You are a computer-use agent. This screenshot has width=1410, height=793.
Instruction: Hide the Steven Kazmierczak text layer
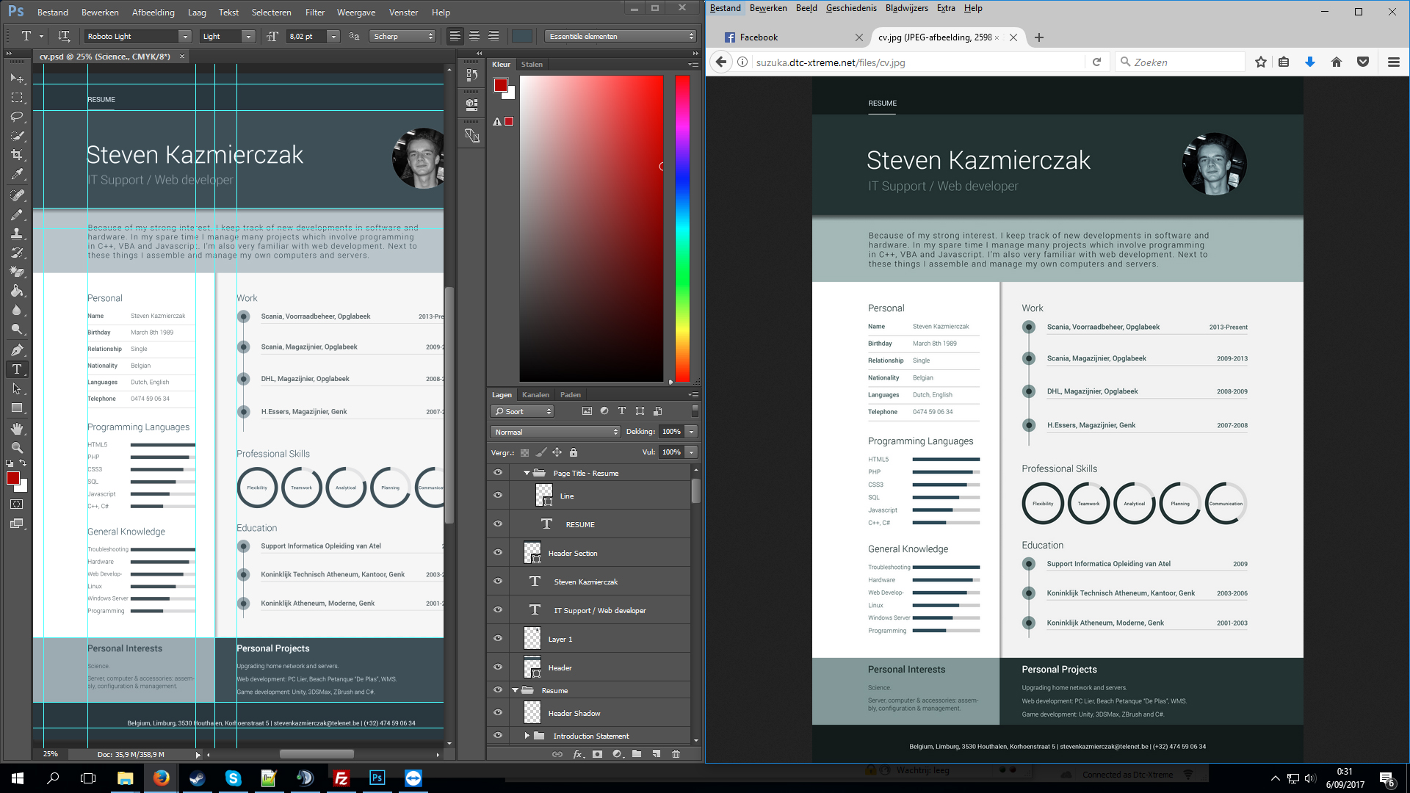[498, 582]
